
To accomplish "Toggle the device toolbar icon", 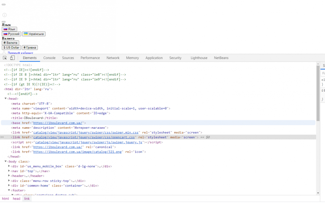I will 12,58.
